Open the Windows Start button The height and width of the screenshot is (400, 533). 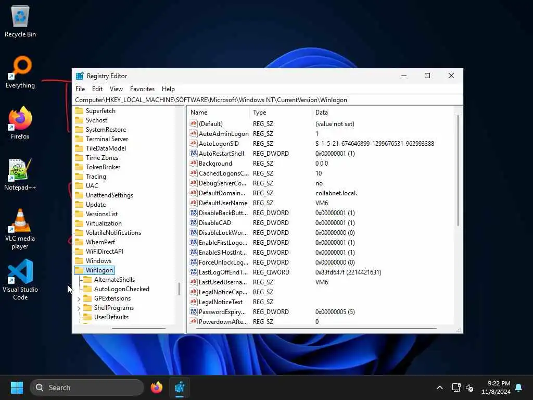point(17,387)
